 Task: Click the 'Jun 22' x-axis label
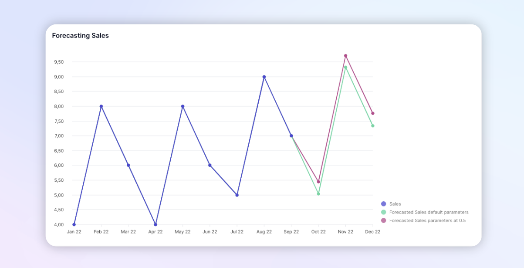coord(210,232)
